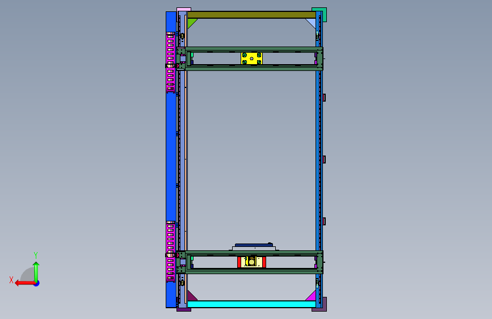Pick the light-blue triangular gusset at top-right corner
The width and height of the screenshot is (492, 319).
click(312, 22)
